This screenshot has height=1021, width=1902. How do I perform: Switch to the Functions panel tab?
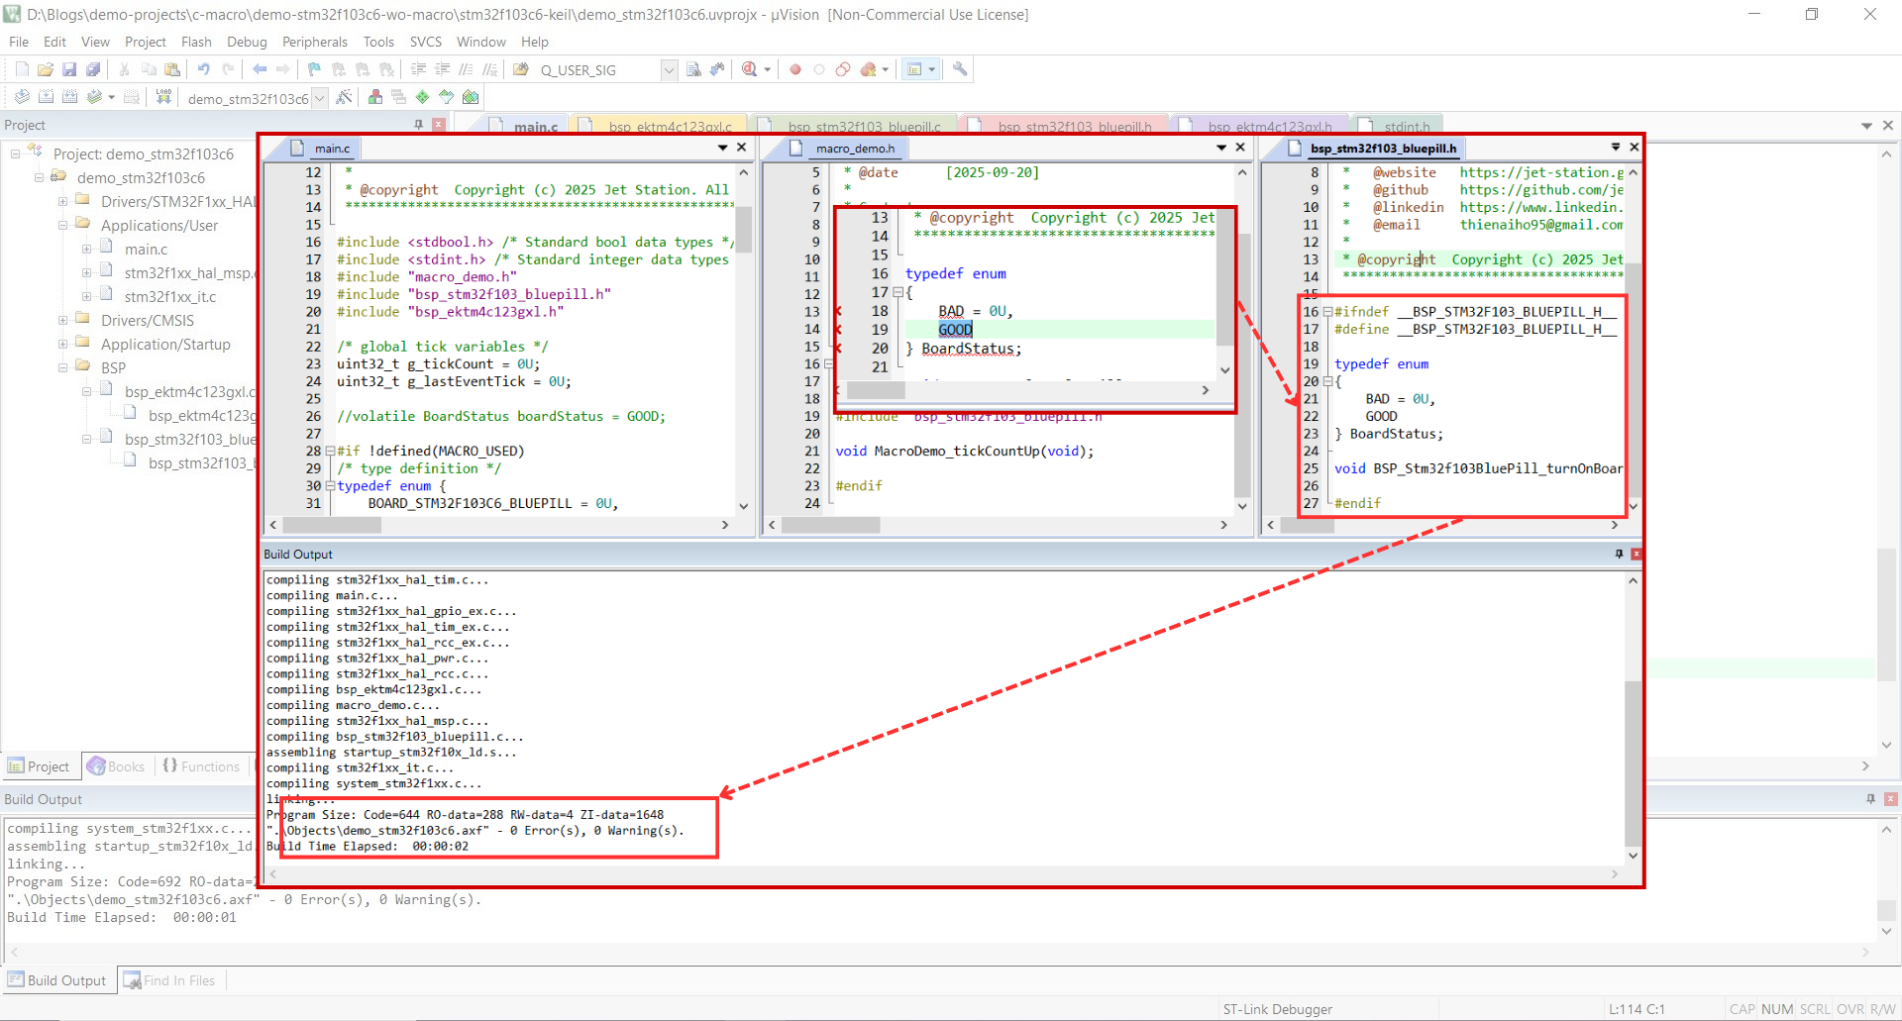(202, 766)
